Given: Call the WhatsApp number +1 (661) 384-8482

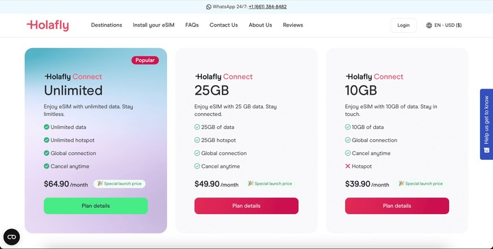Looking at the screenshot, I should coord(268,7).
